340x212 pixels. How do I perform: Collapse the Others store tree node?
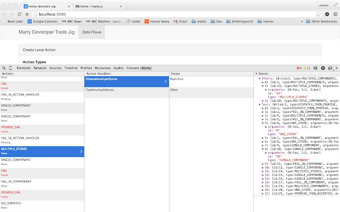coord(259,78)
